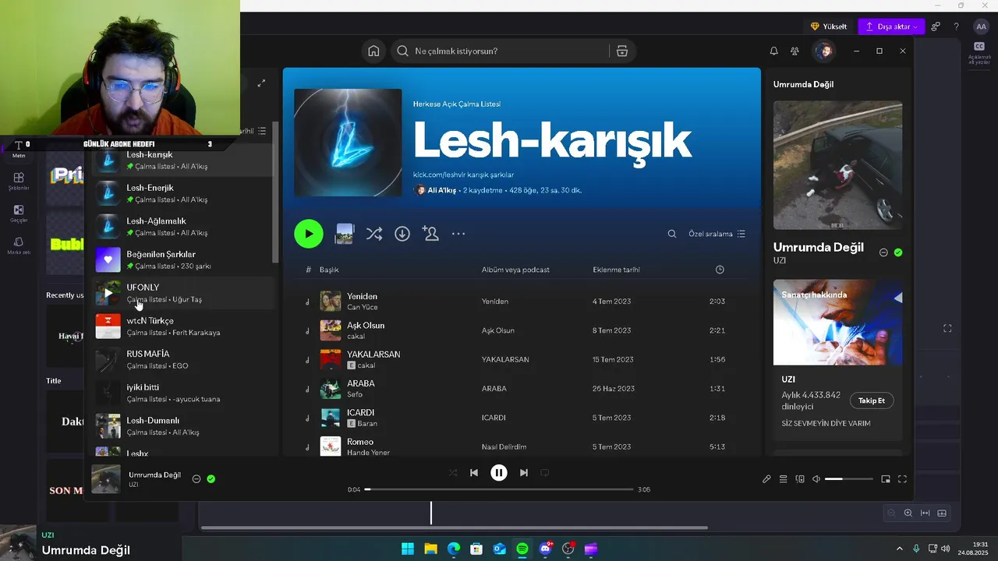Fit the timeline to window width
Screen dimensions: 998x561
click(925, 513)
